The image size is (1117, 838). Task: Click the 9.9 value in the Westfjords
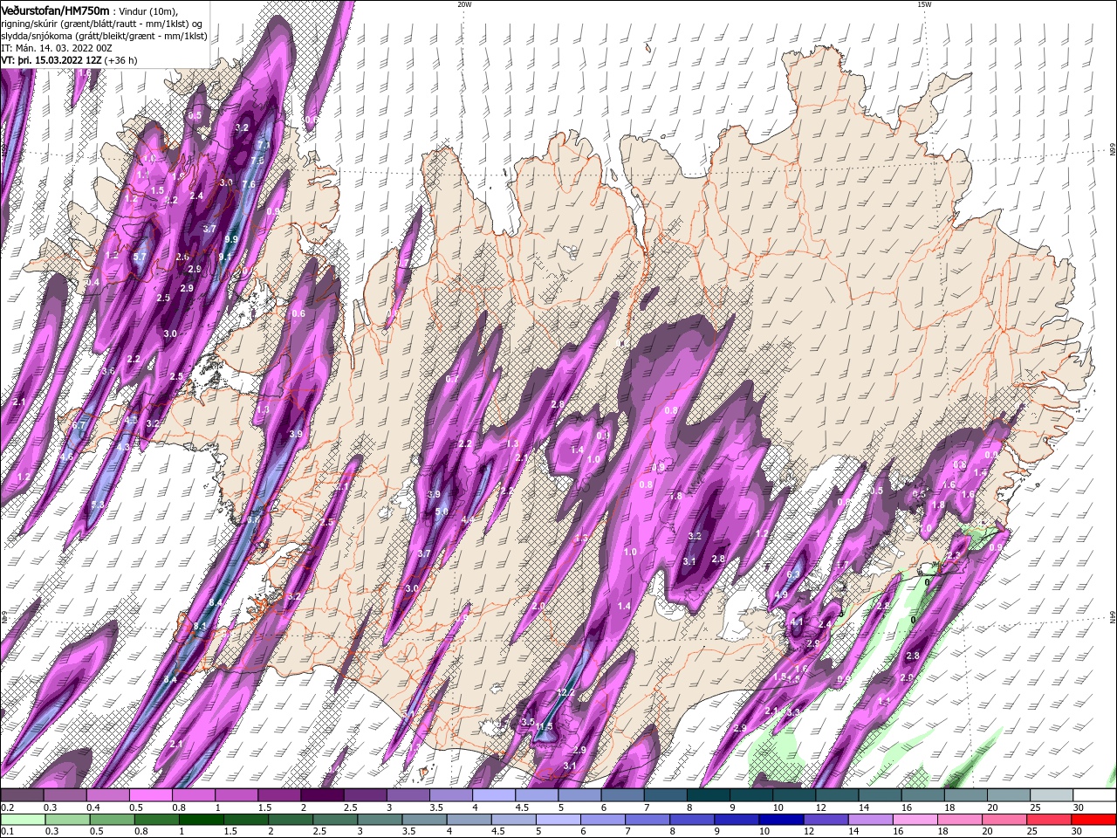pos(231,239)
